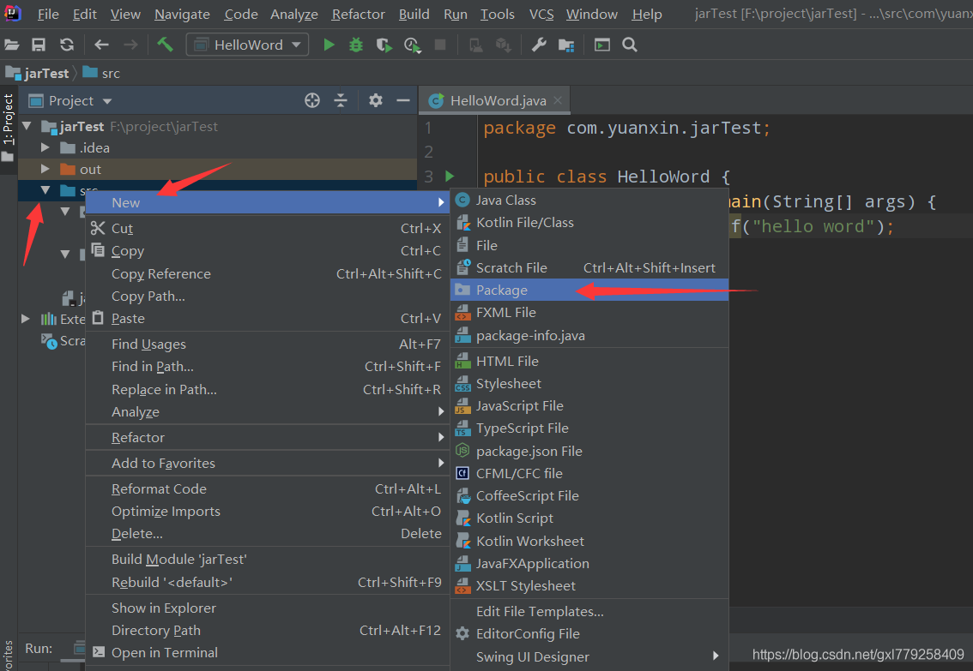Screen dimensions: 973x671
Task: Click Copy Reference in the context menu
Action: click(x=160, y=273)
